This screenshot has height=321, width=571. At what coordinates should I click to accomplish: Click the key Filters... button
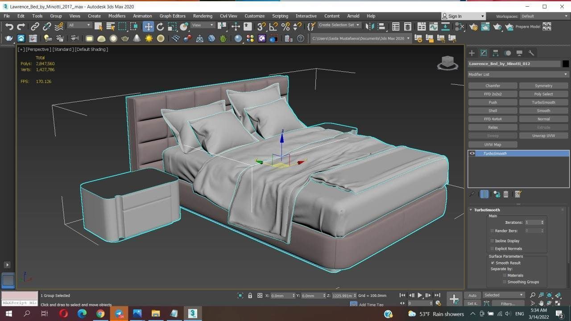point(508,304)
